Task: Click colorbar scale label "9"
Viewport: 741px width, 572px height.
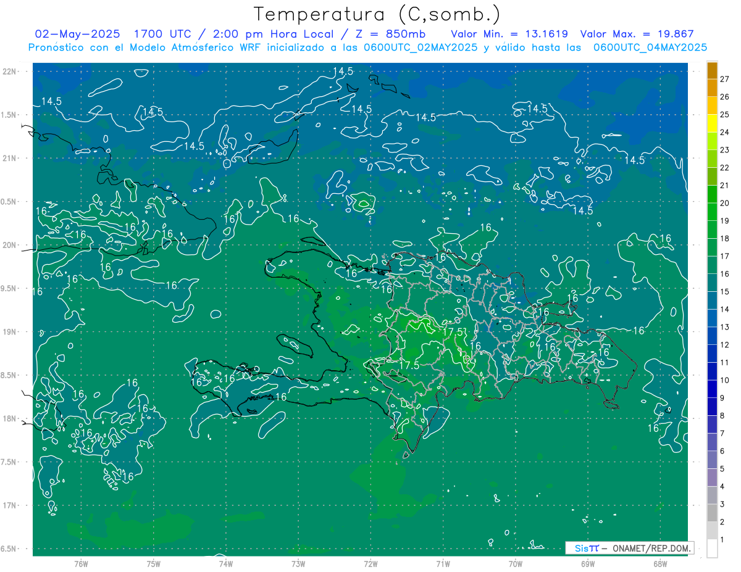Action: [723, 398]
